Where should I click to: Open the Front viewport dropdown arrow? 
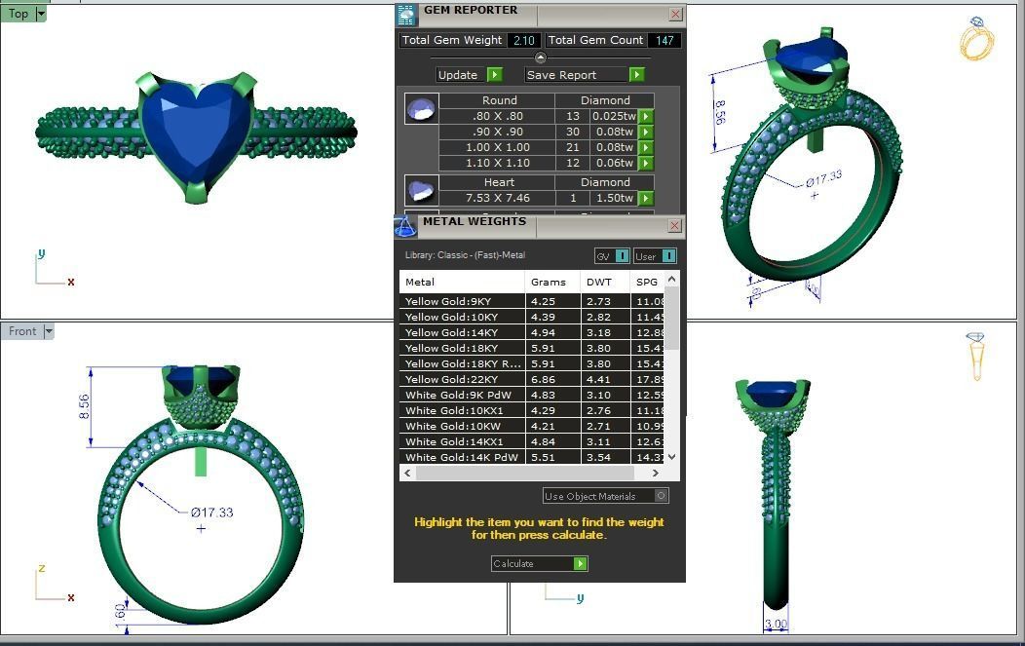click(x=49, y=331)
